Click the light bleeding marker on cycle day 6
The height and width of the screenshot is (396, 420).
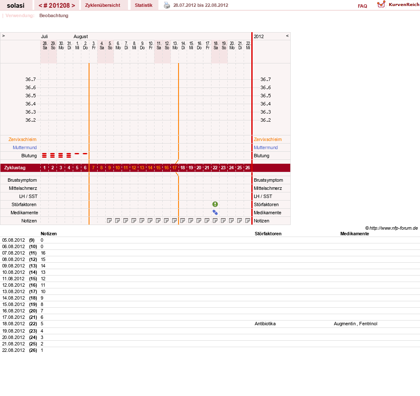tap(85, 153)
